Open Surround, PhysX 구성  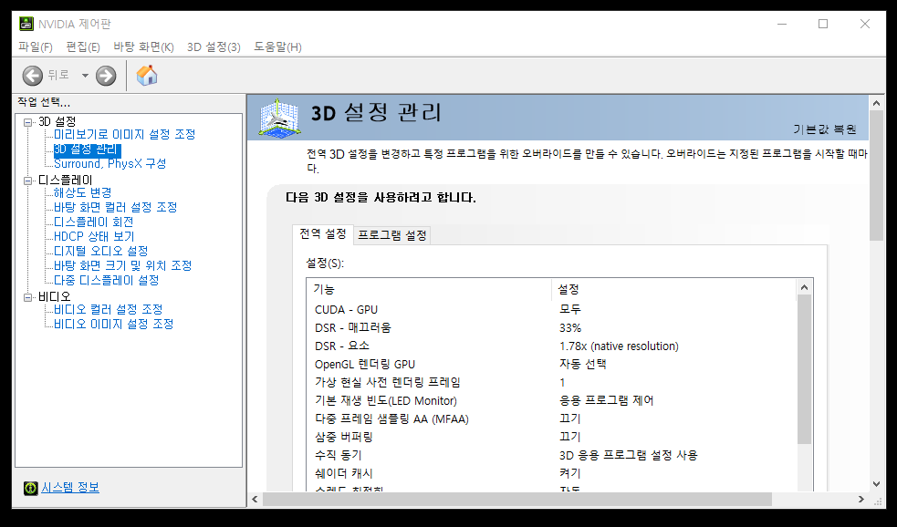[x=110, y=163]
